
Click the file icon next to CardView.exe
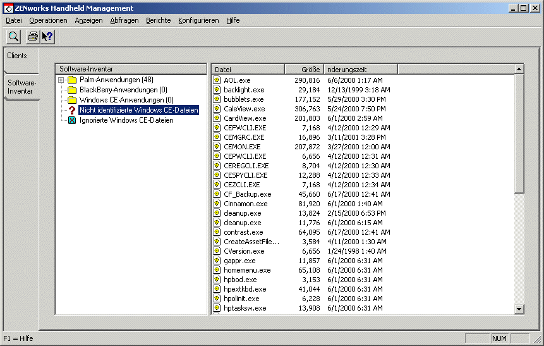pyautogui.click(x=217, y=118)
